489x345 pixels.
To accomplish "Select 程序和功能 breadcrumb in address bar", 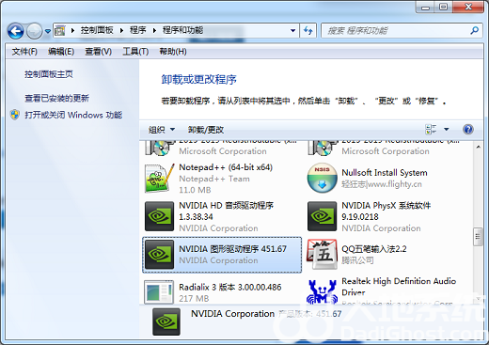I will [182, 30].
